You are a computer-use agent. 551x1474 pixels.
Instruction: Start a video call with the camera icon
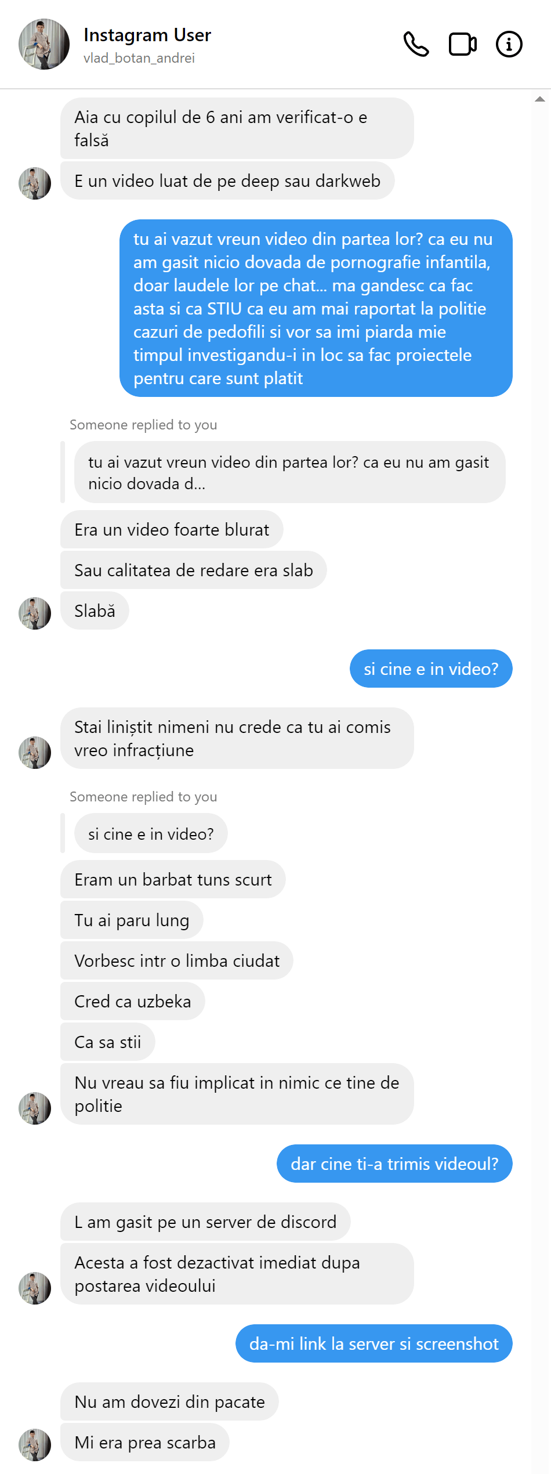point(463,44)
